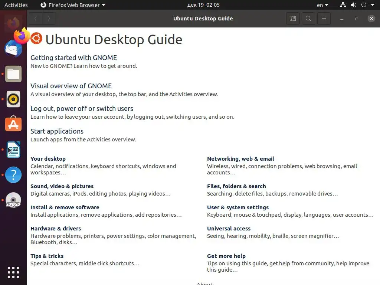Click the Ubuntu Desktop Guide page heading
The height and width of the screenshot is (285, 380).
114,39
